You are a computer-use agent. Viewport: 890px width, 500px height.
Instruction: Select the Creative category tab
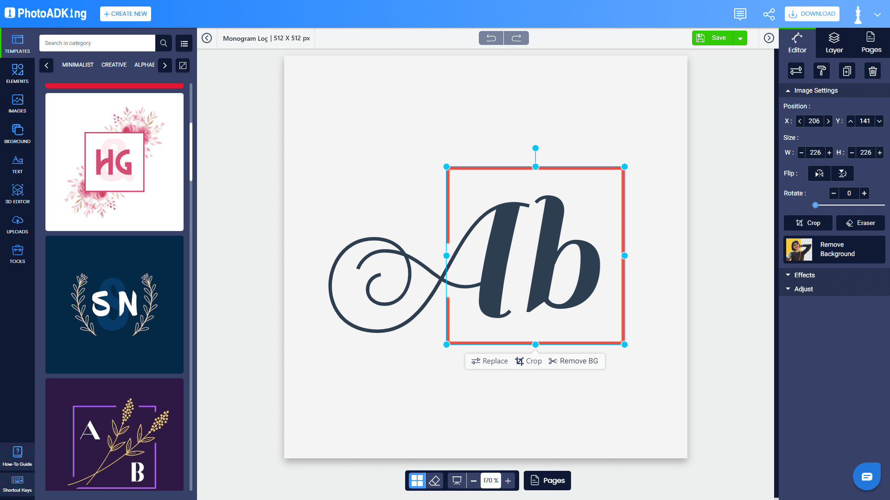point(114,65)
